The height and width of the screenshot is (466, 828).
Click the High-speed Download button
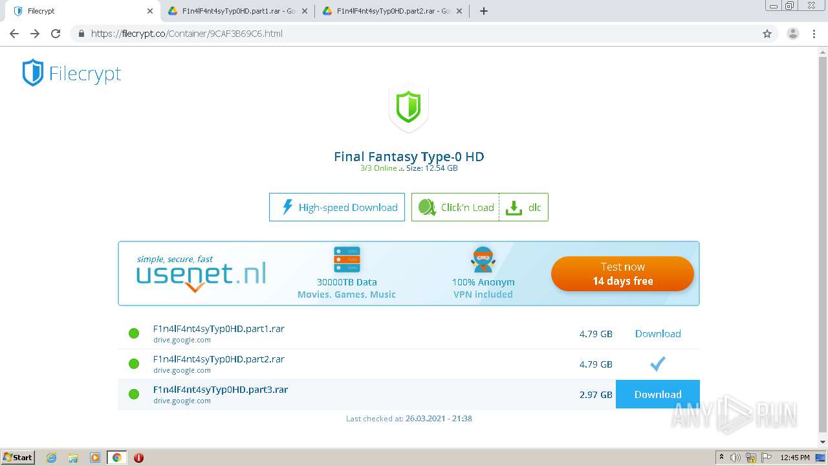(337, 207)
